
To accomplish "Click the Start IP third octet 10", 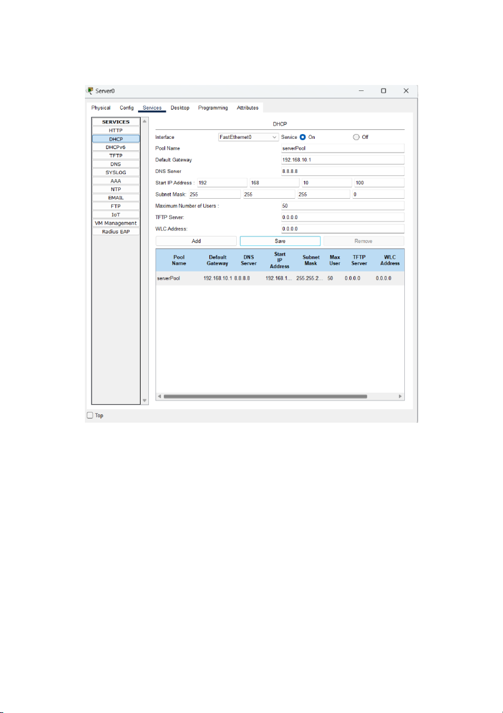I will click(327, 183).
